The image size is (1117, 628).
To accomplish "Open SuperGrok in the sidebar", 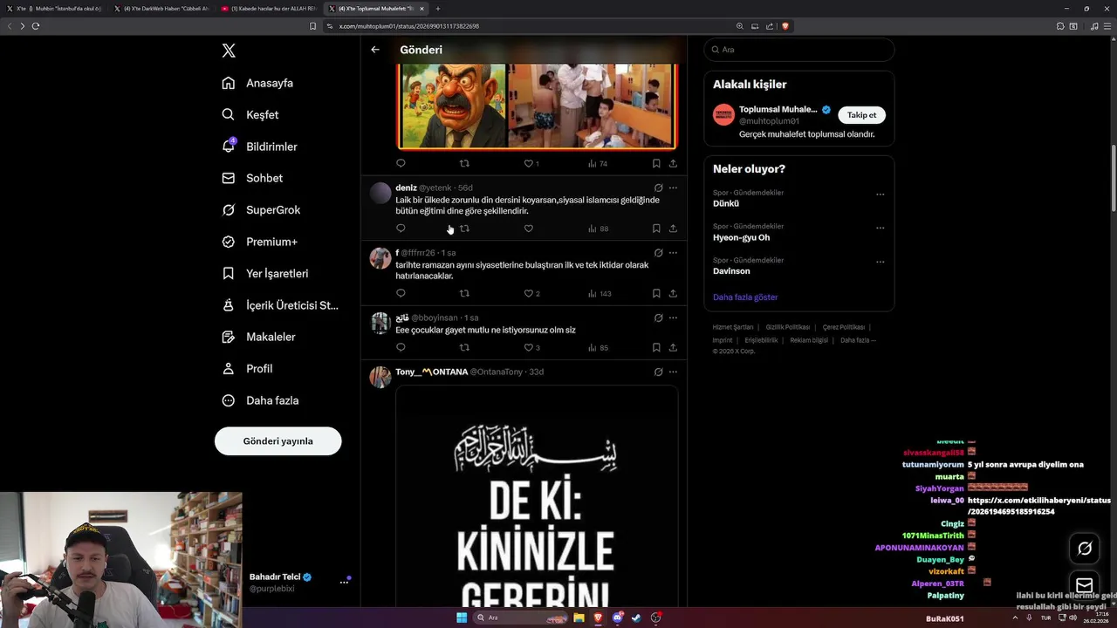I will [261, 210].
